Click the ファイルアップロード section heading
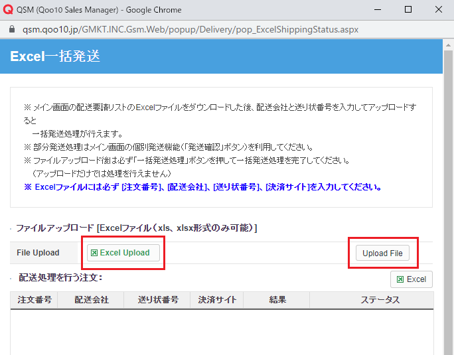Screen dimensions: 454x355 coord(136,228)
